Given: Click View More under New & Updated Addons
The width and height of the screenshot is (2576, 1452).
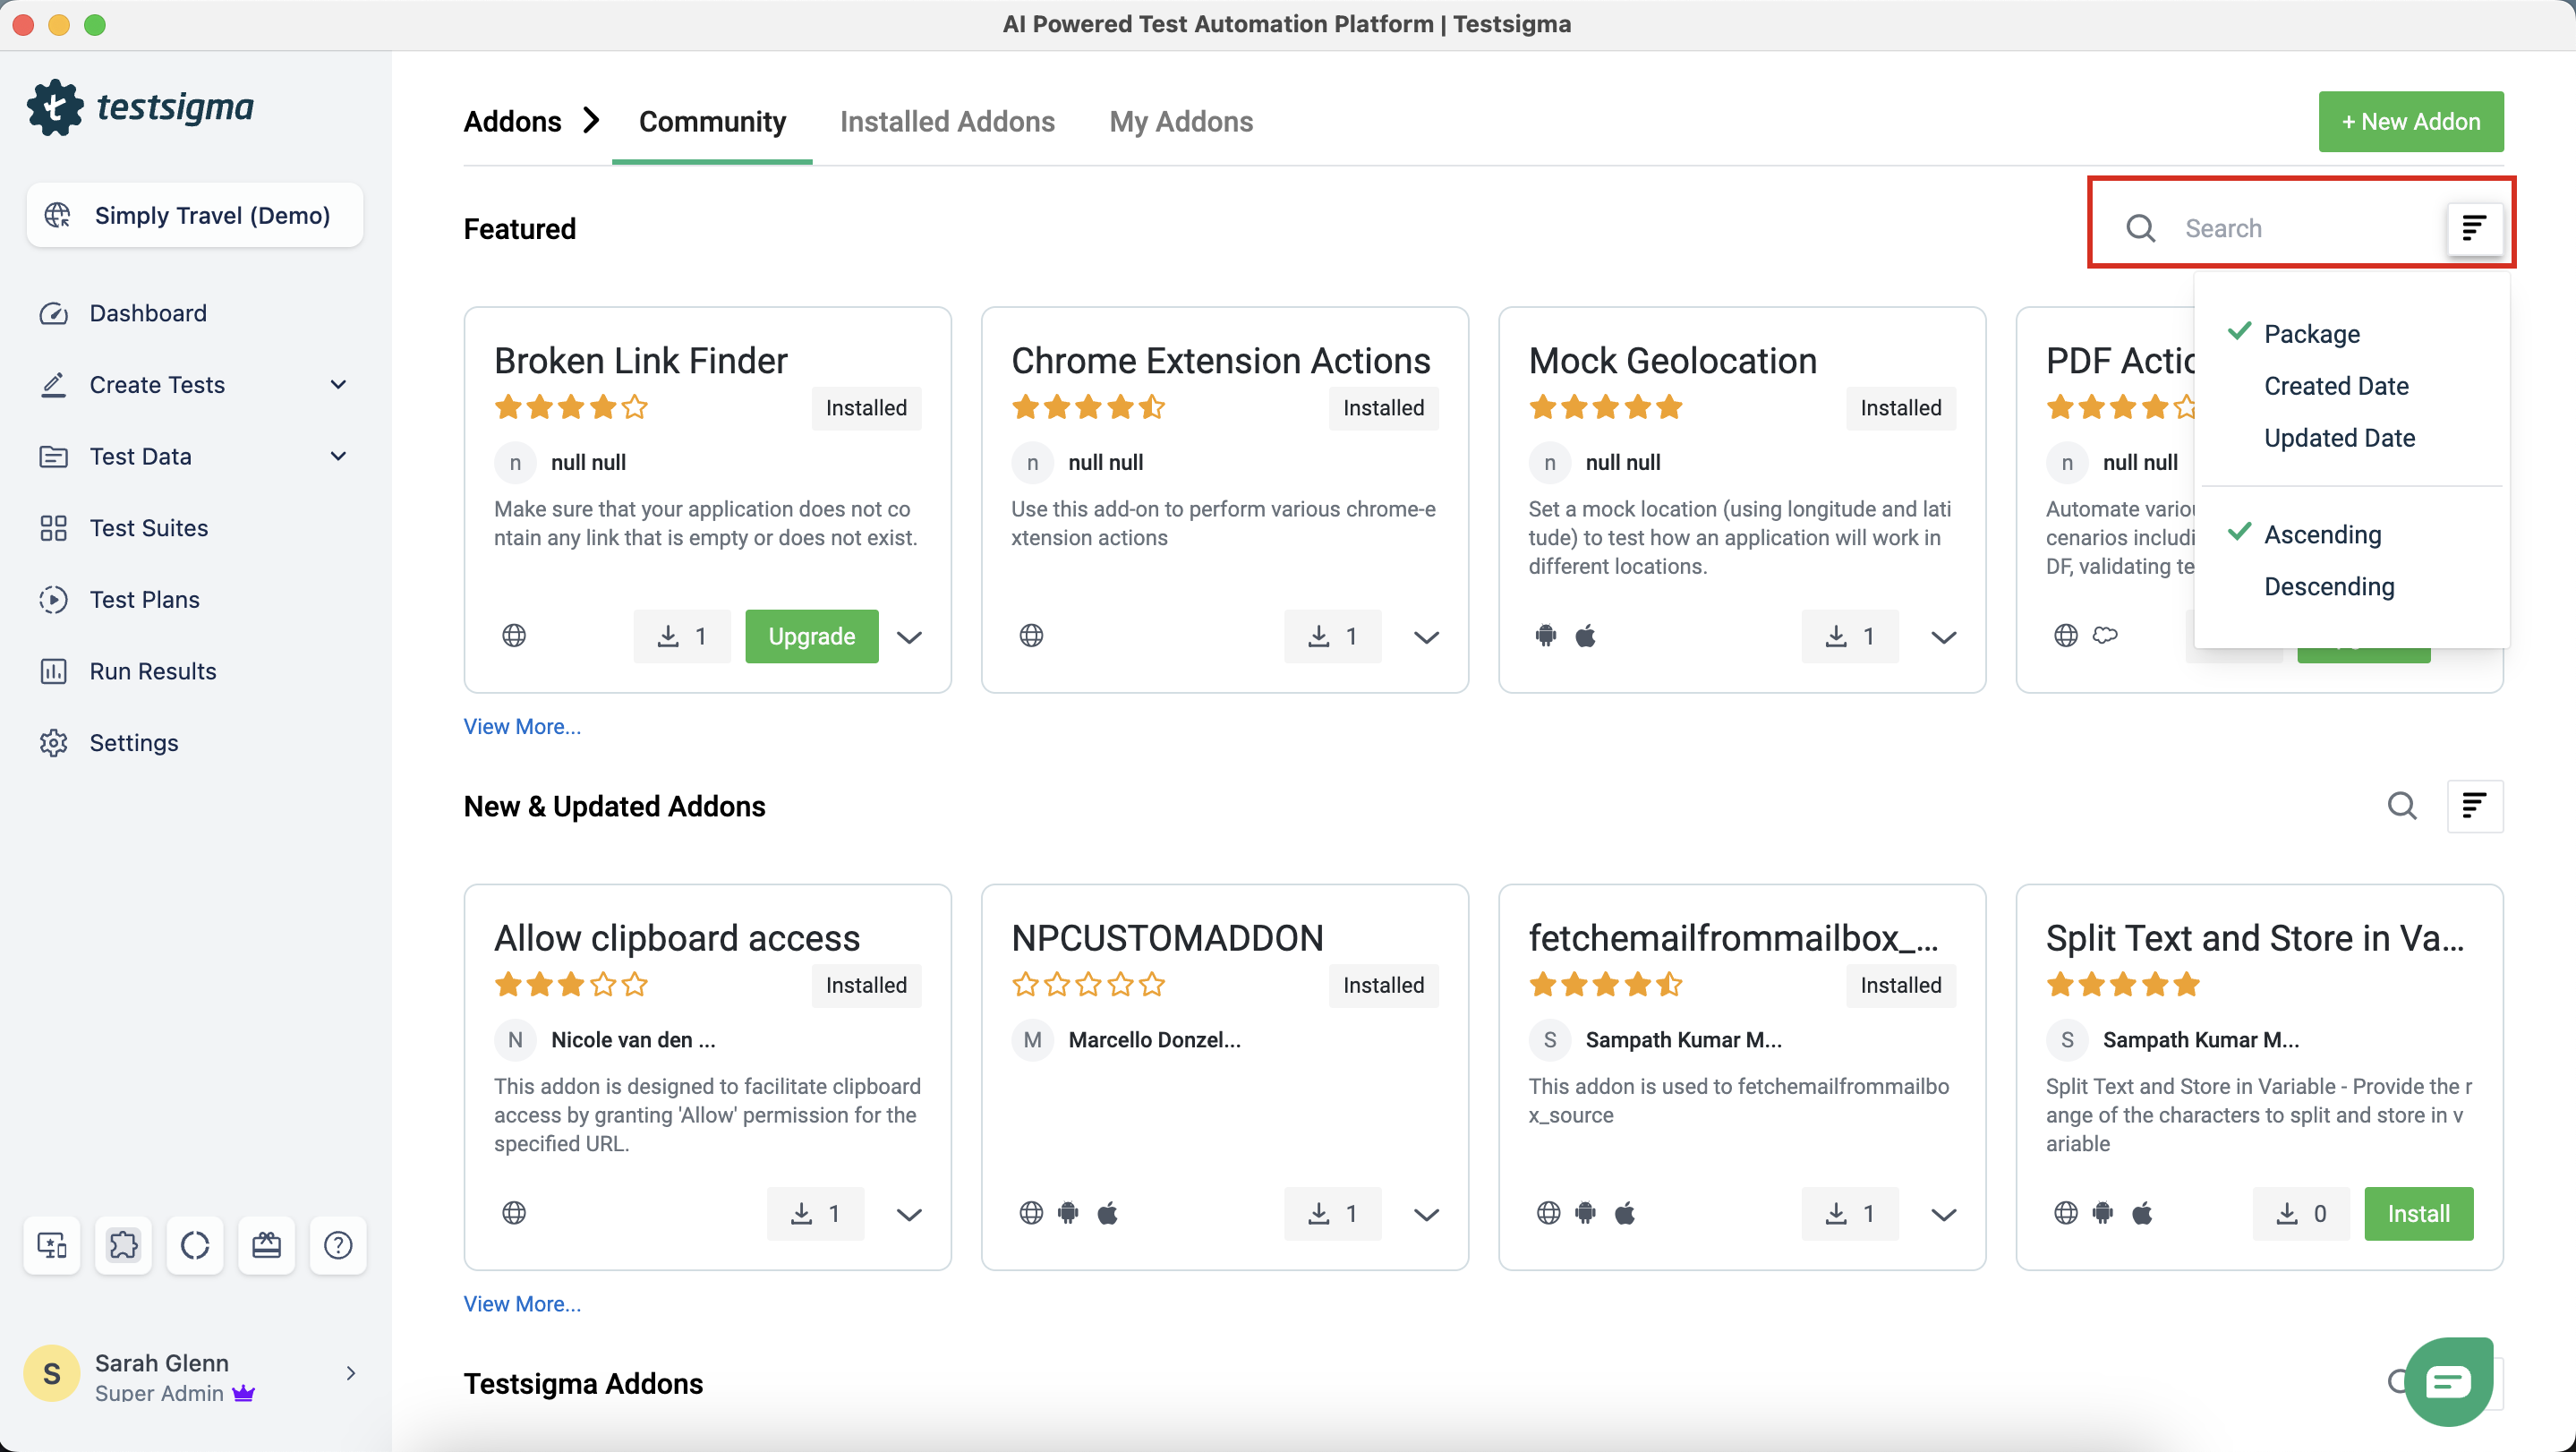Looking at the screenshot, I should pos(522,1304).
